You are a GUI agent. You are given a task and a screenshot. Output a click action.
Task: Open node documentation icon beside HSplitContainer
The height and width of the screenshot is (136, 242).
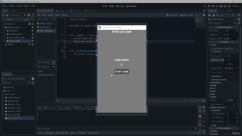pos(239,19)
